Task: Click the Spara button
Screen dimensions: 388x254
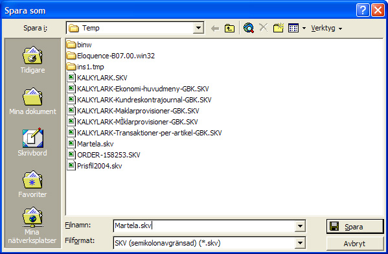Action: 355,226
